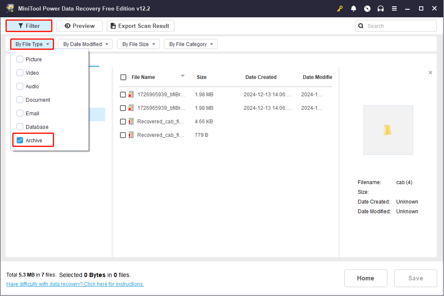Image resolution: width=444 pixels, height=296 pixels.
Task: Click the Save button
Action: pyautogui.click(x=415, y=278)
